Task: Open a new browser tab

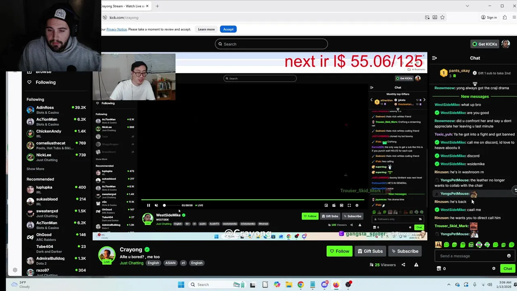Action: point(157,6)
